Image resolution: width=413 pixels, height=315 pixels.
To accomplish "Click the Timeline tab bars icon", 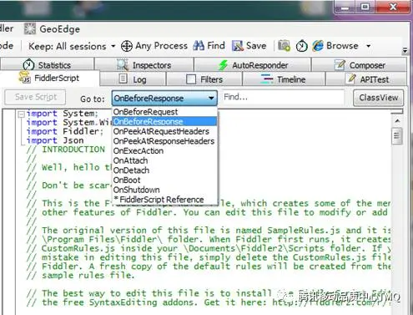I will click(267, 79).
